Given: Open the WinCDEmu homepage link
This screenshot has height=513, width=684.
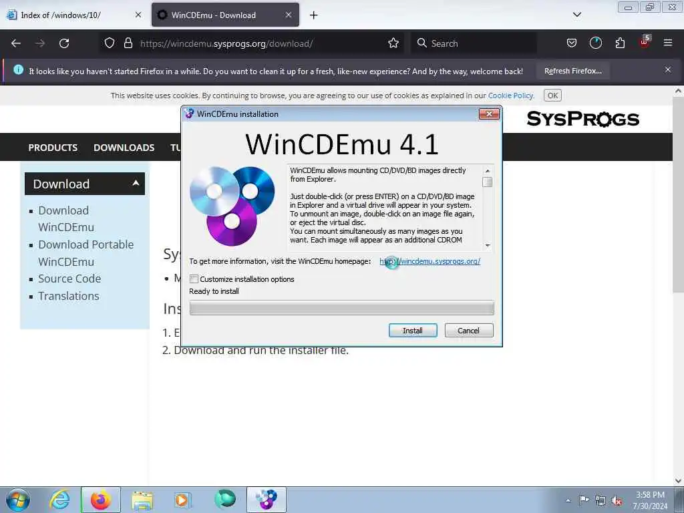Looking at the screenshot, I should click(430, 261).
